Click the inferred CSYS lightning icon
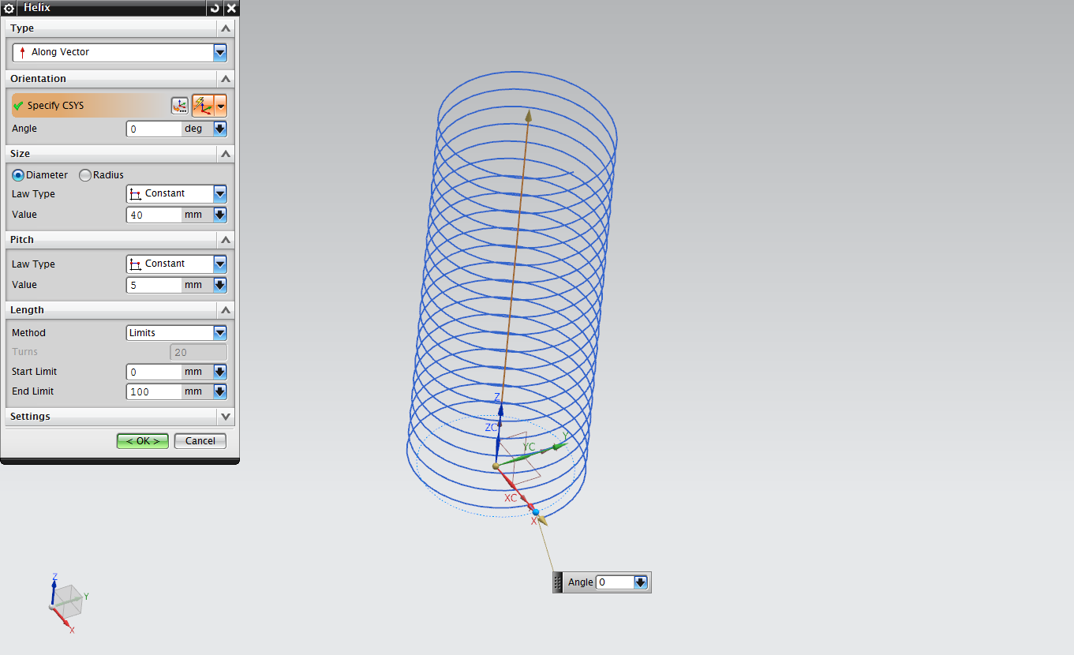Viewport: 1074px width, 655px height. 203,105
